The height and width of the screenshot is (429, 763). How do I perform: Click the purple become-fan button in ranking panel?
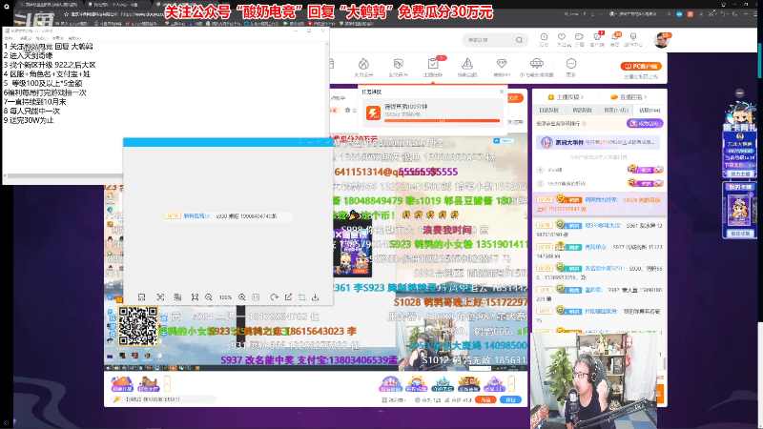tap(645, 124)
